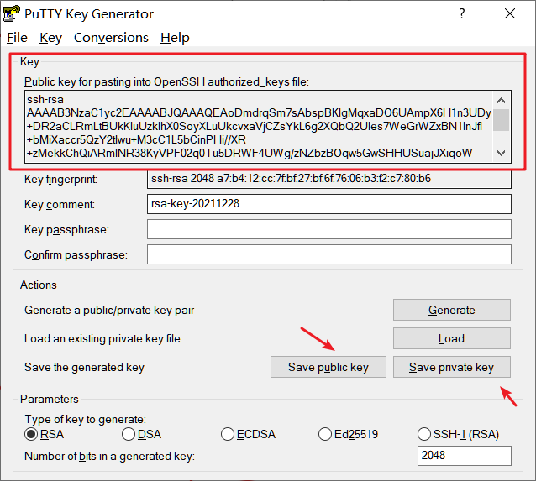
Task: Click Save public key button
Action: click(328, 367)
